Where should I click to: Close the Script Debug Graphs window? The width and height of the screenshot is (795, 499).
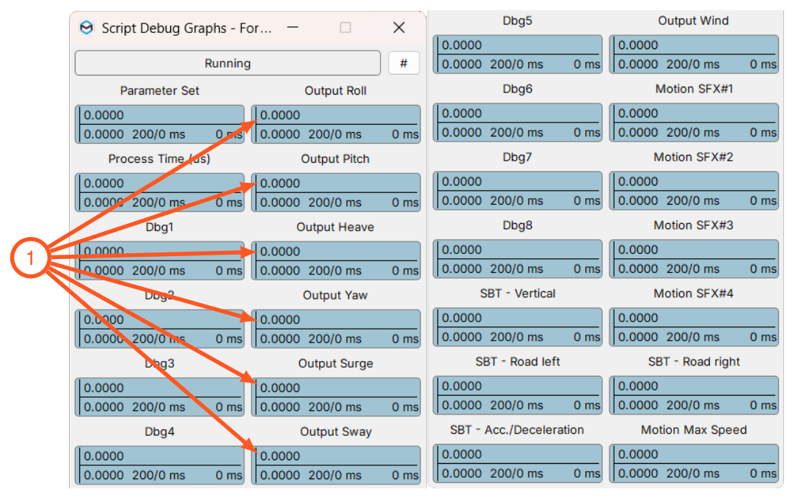tap(399, 27)
